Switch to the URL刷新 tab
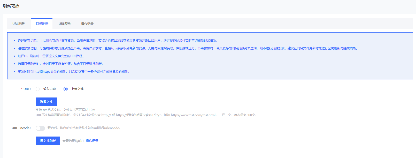This screenshot has width=416, height=158. 18,24
